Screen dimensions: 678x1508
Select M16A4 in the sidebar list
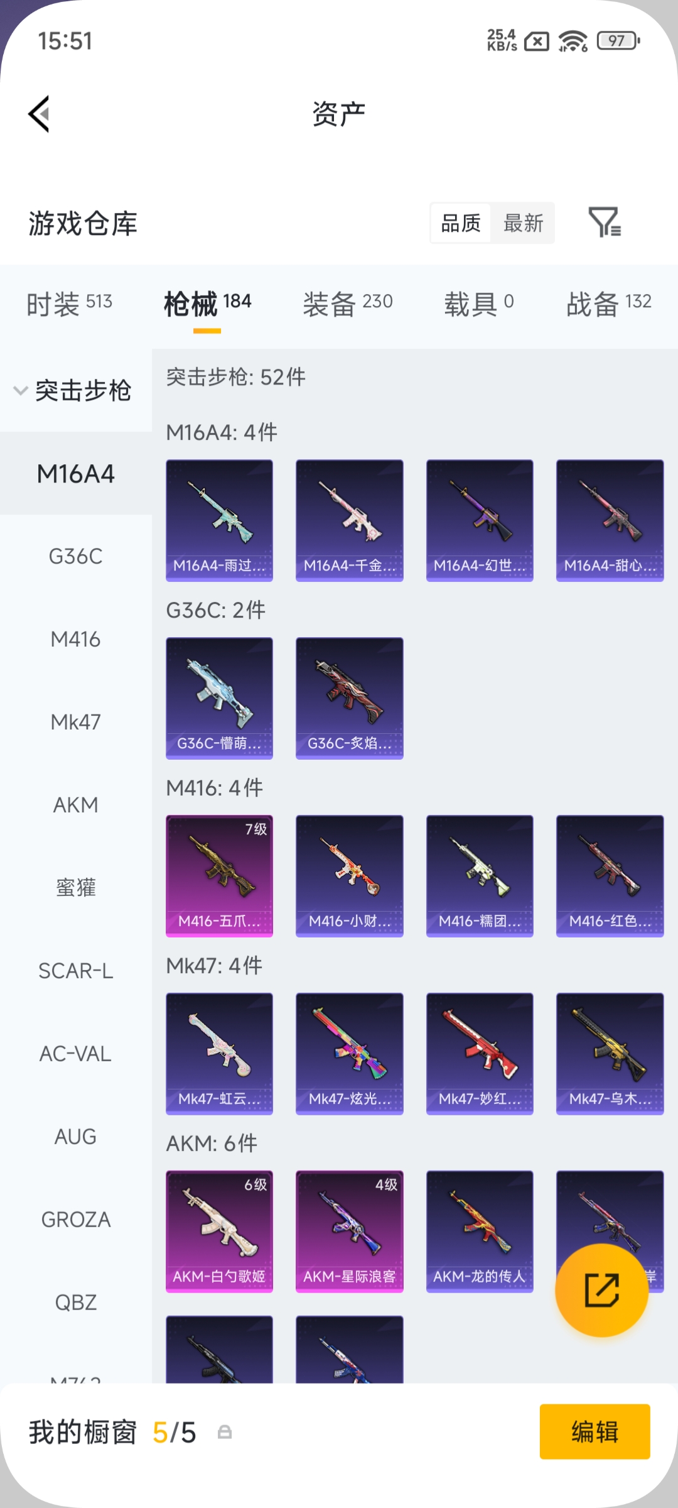pyautogui.click(x=76, y=474)
